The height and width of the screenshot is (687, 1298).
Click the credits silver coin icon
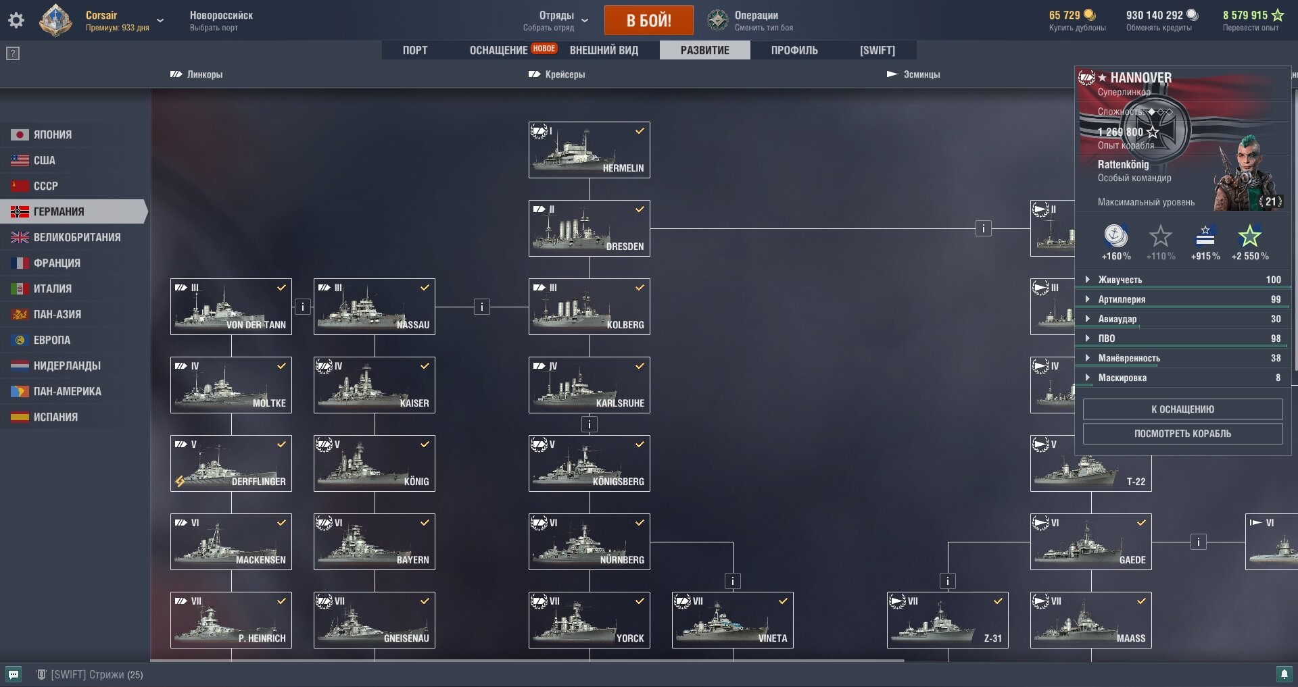[1192, 15]
